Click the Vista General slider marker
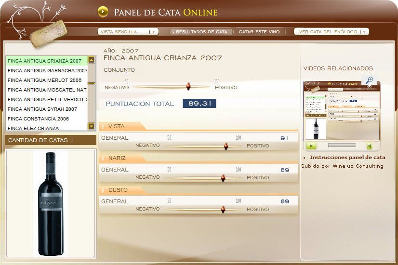The image size is (398, 265). 226,146
